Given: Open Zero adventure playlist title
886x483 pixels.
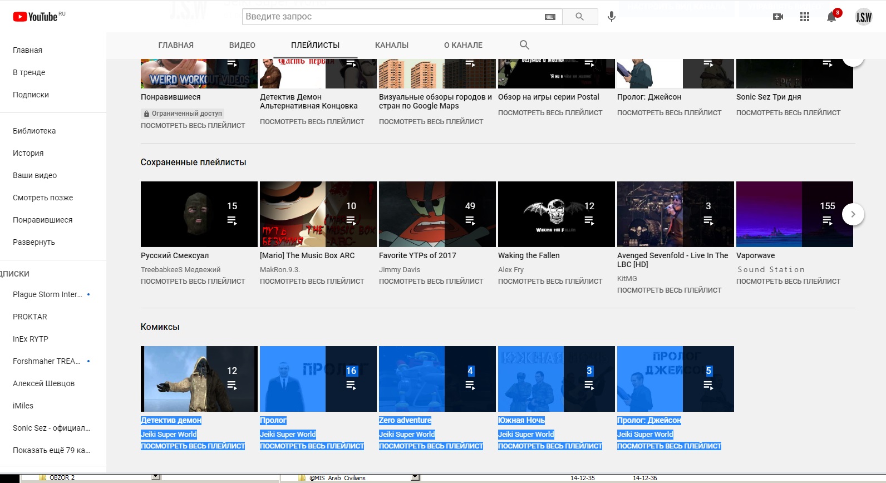Looking at the screenshot, I should pyautogui.click(x=405, y=421).
